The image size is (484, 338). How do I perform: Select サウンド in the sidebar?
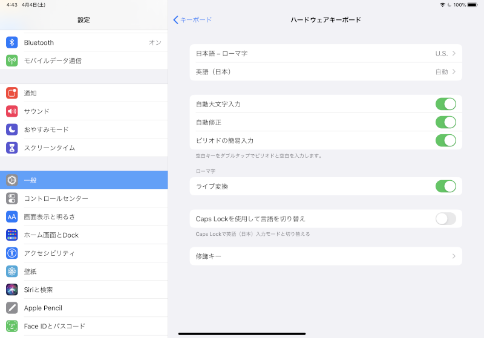(83, 111)
